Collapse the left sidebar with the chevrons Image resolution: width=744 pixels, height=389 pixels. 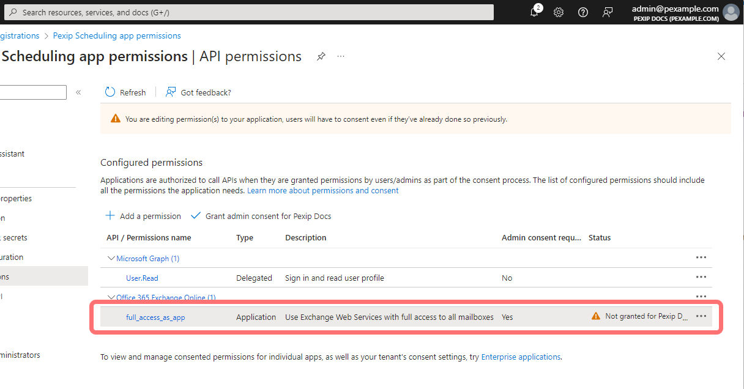coord(78,92)
